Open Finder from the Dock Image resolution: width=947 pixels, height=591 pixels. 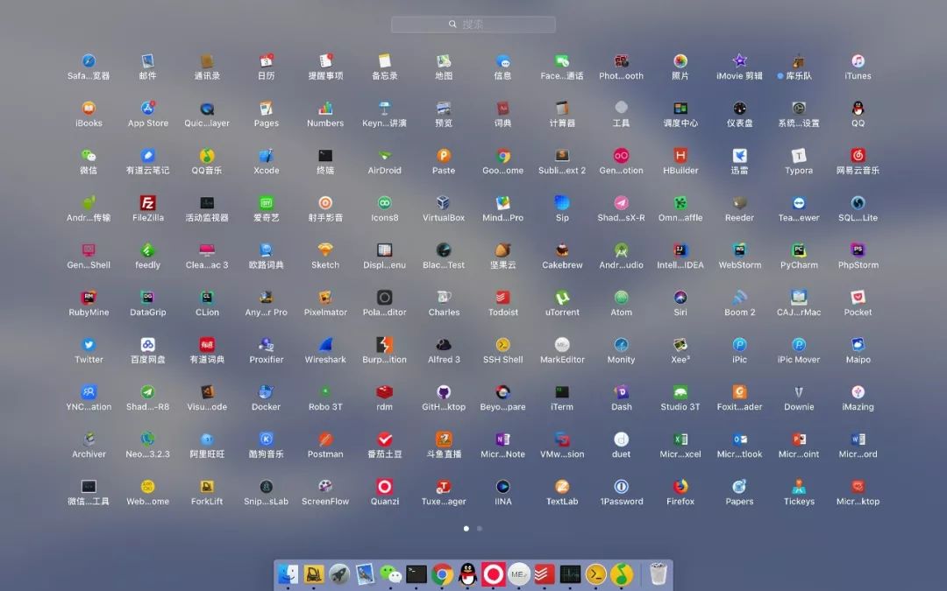coord(288,574)
